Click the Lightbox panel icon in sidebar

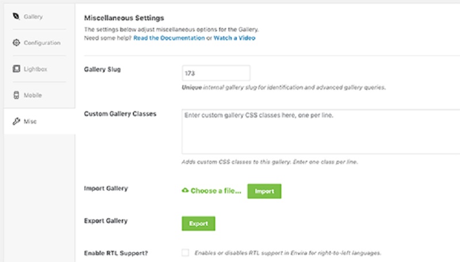pos(16,69)
